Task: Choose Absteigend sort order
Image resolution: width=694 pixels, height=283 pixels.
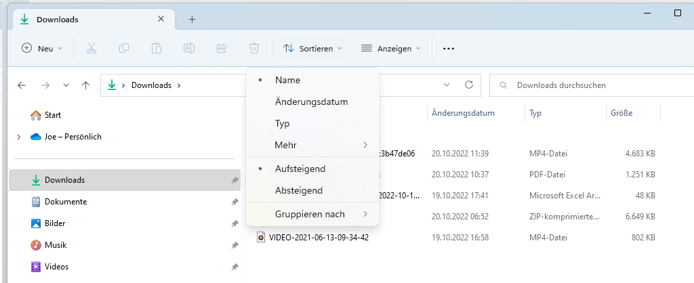Action: pyautogui.click(x=298, y=190)
